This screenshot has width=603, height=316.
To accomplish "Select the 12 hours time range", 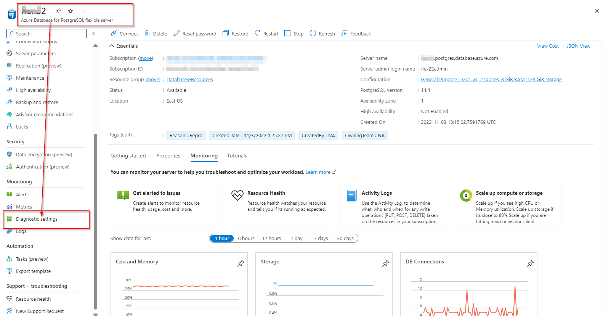I will (x=271, y=238).
